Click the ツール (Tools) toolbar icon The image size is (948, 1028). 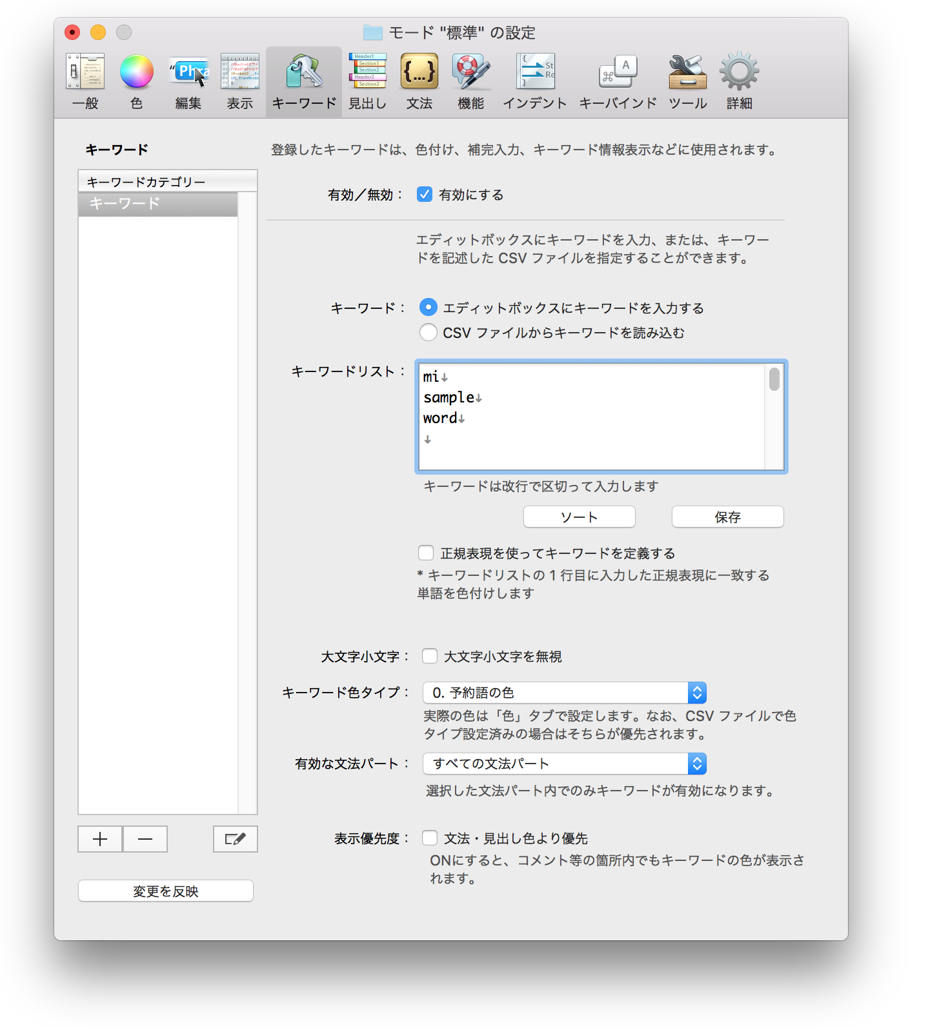[x=687, y=81]
